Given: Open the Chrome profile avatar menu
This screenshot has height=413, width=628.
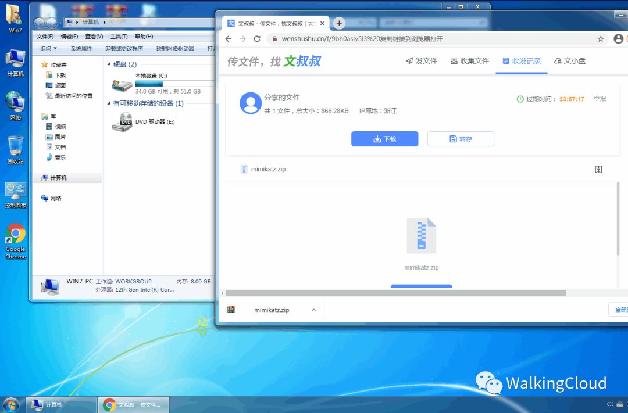Looking at the screenshot, I should pos(618,39).
